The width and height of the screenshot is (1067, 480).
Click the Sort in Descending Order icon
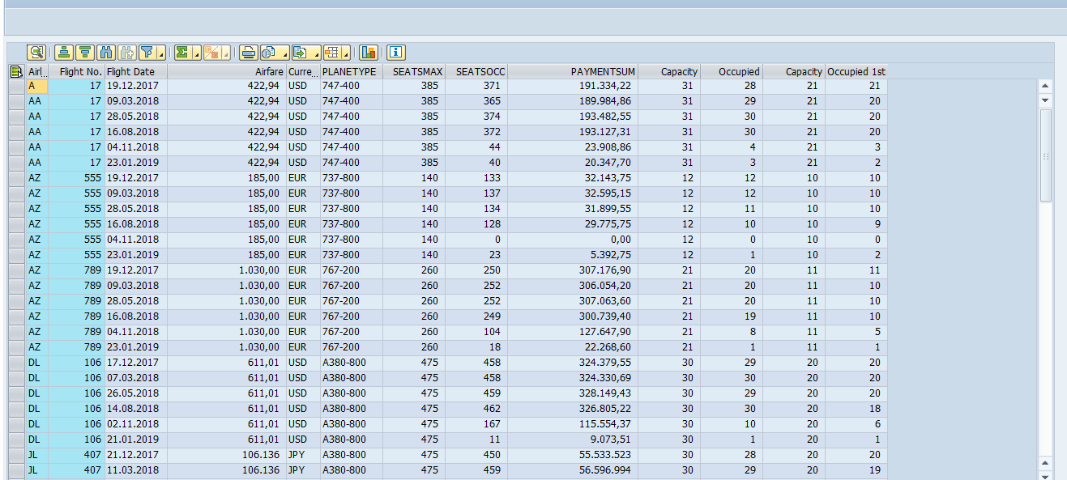coord(85,53)
